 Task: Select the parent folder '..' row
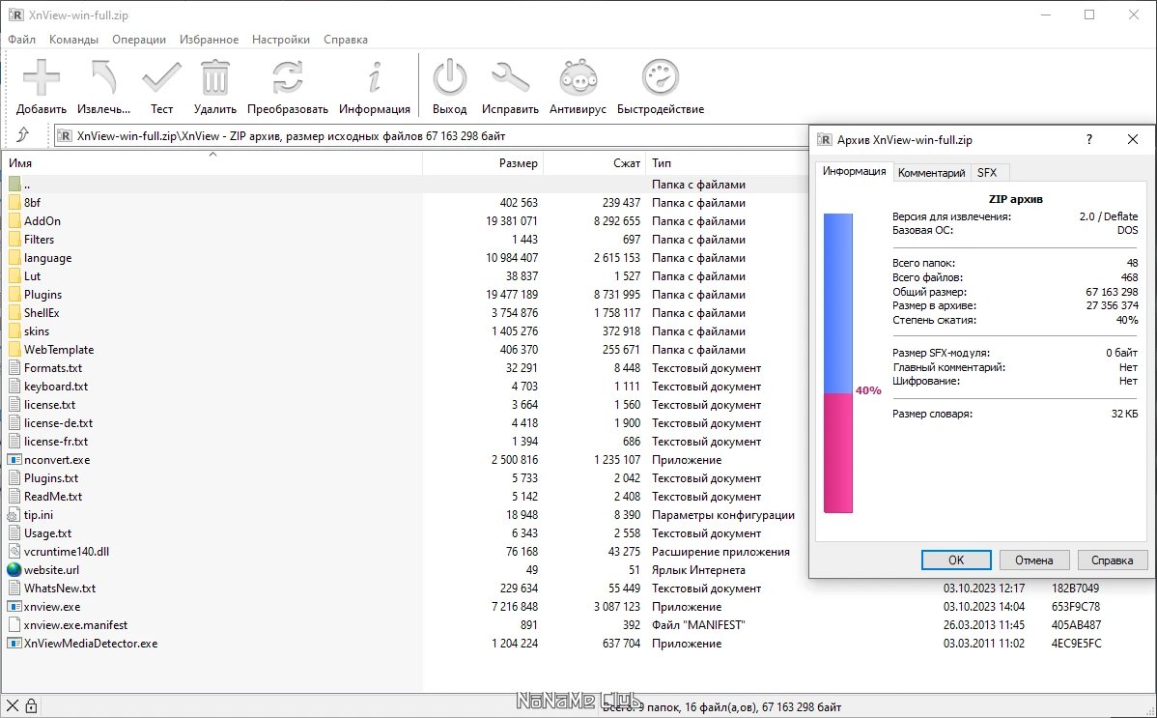[x=405, y=185]
